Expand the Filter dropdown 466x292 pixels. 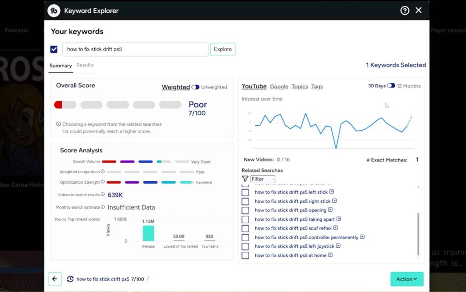(x=263, y=179)
